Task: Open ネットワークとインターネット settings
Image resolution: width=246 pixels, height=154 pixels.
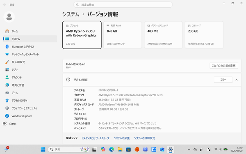Action: [x=30, y=54]
